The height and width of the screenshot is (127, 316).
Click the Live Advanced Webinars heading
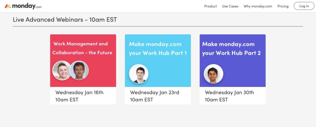65,19
